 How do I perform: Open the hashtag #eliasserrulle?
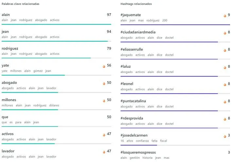coord(132,49)
